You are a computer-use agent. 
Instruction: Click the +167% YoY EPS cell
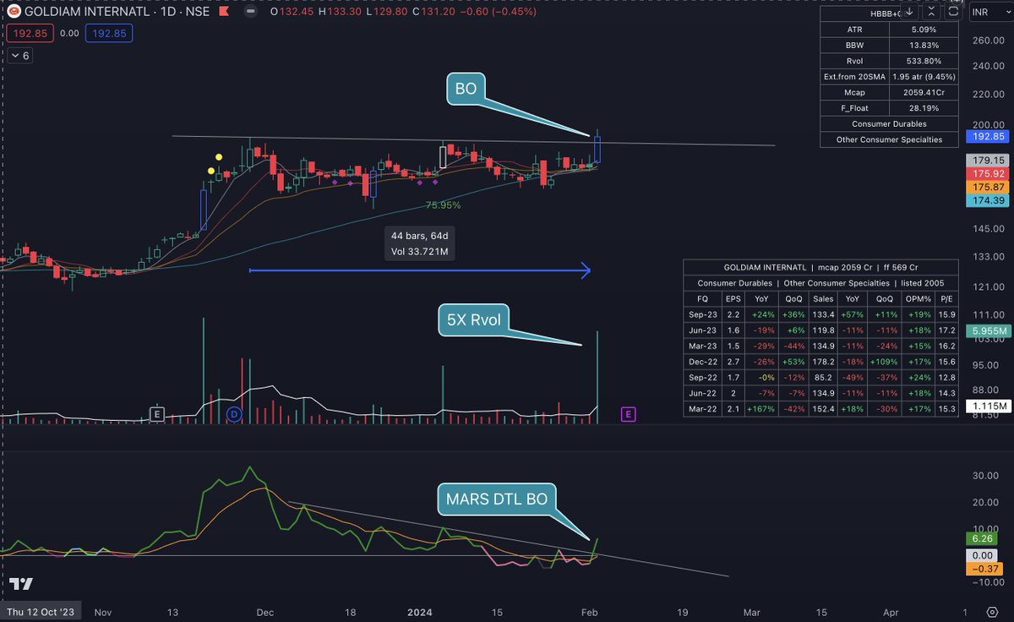tap(762, 409)
